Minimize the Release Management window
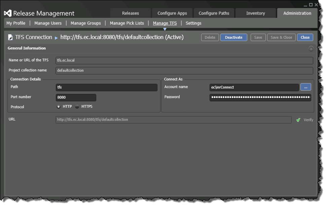 point(305,5)
